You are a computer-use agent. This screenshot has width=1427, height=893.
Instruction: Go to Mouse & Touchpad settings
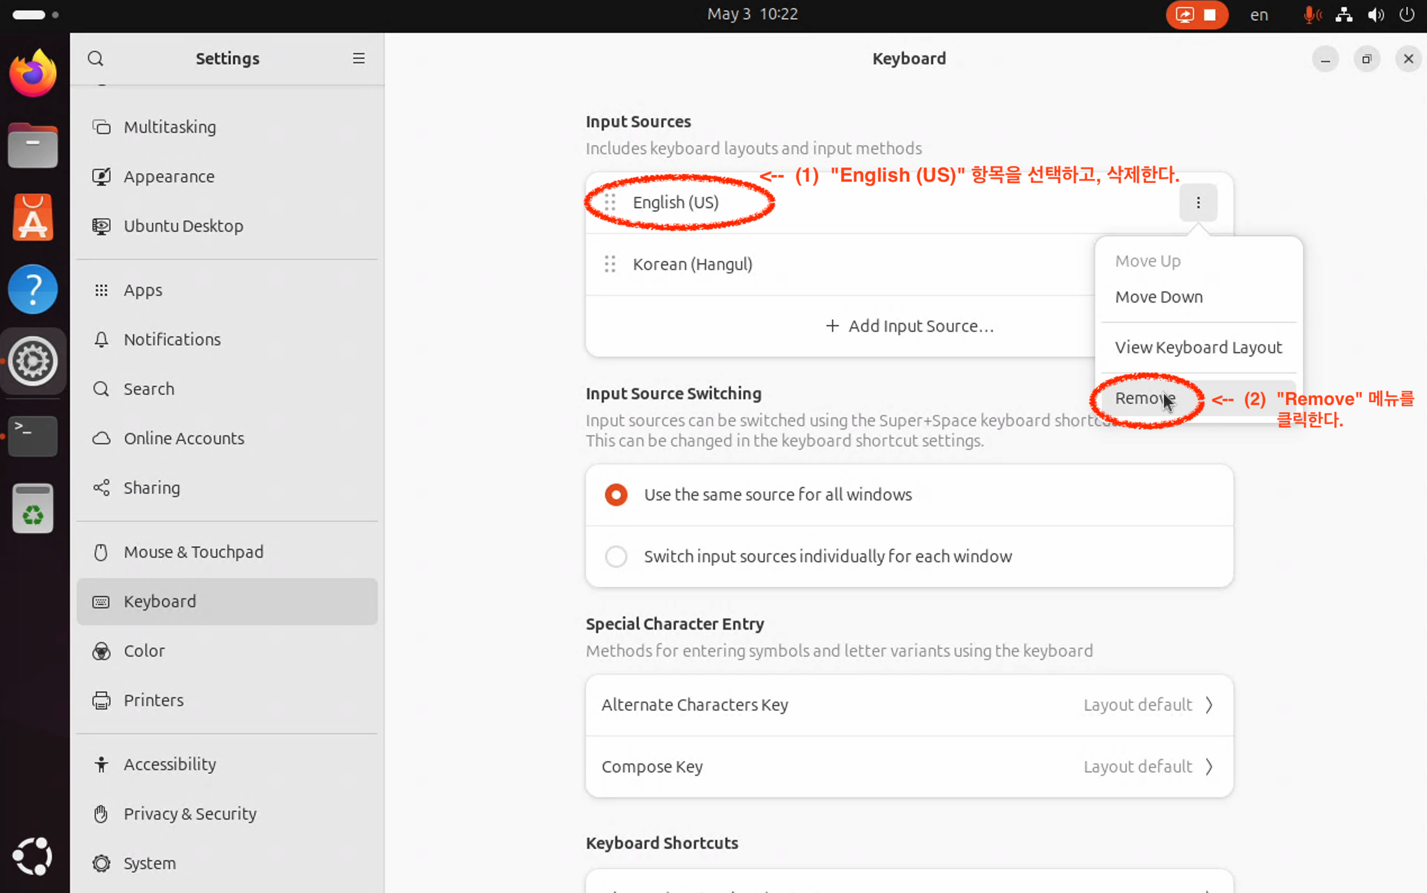(x=193, y=552)
